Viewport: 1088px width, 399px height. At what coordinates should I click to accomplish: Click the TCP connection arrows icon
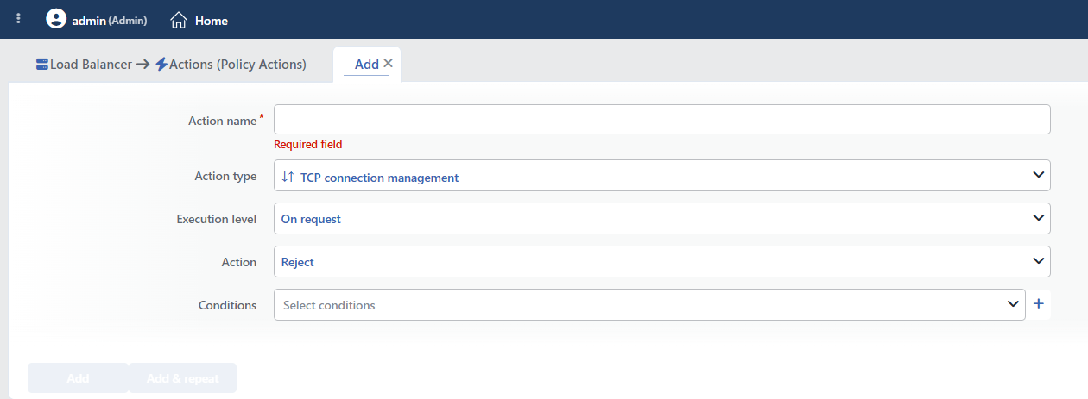tap(288, 177)
